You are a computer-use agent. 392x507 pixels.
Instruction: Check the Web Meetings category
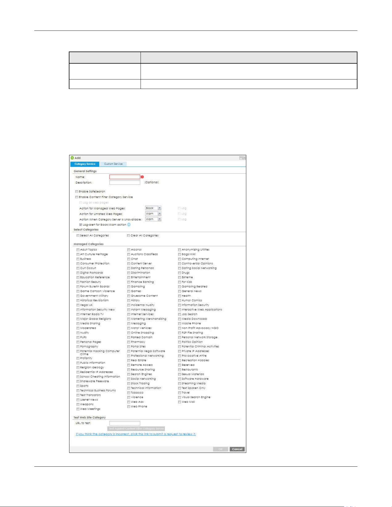click(78, 409)
